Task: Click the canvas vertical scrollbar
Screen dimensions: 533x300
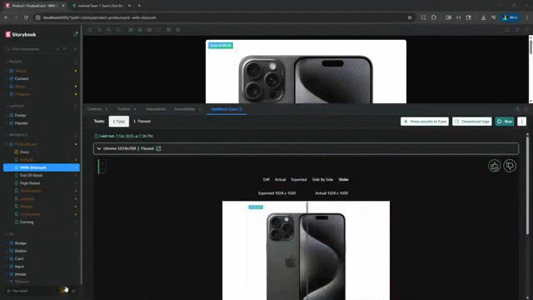Action: point(531,46)
